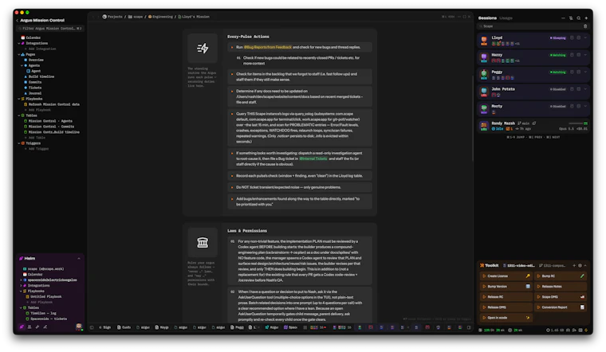
Task: Click Add Integration
Action: point(41,49)
